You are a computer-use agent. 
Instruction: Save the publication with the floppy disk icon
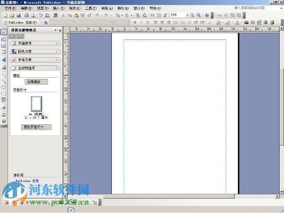point(19,16)
